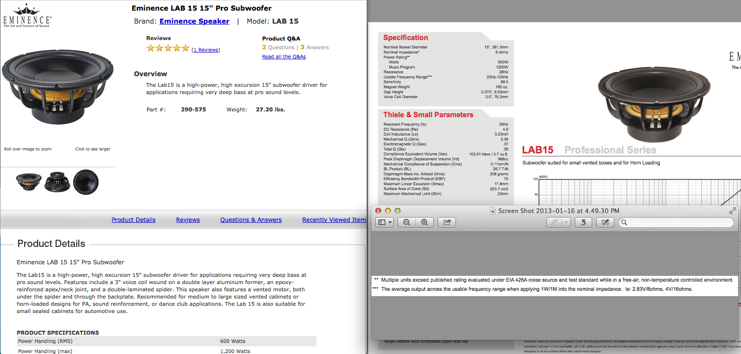
Task: Click the Specification heading in the PDF
Action: pos(406,38)
